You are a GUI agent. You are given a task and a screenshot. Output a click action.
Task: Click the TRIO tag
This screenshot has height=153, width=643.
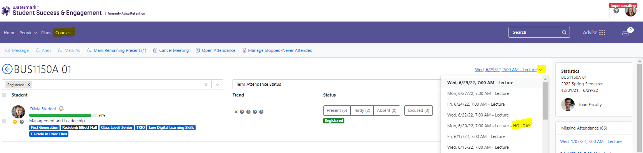141,128
